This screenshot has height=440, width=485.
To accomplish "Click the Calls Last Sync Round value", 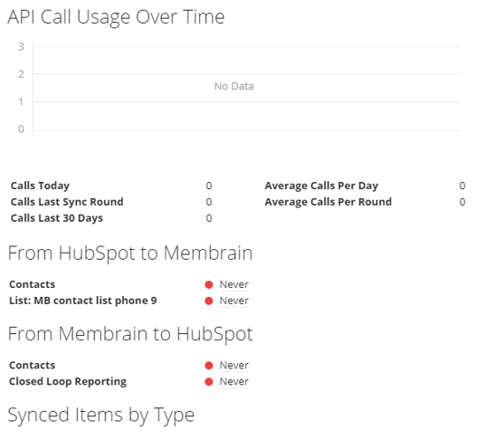I will [209, 202].
